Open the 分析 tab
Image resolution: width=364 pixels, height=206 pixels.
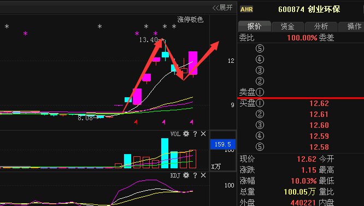321,26
